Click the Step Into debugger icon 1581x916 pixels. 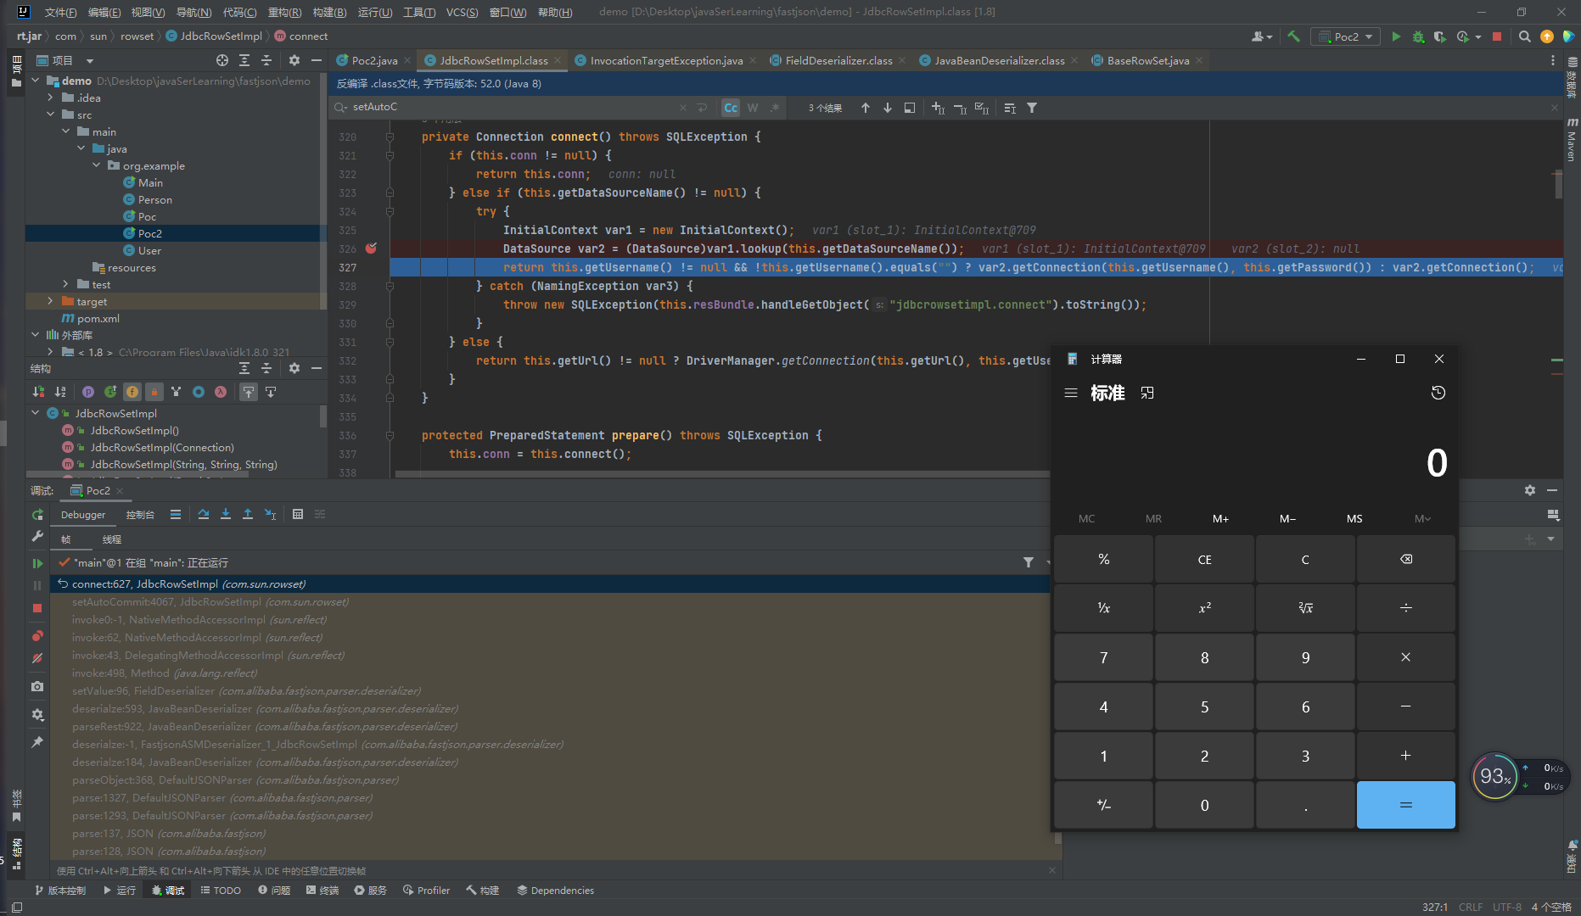point(226,514)
